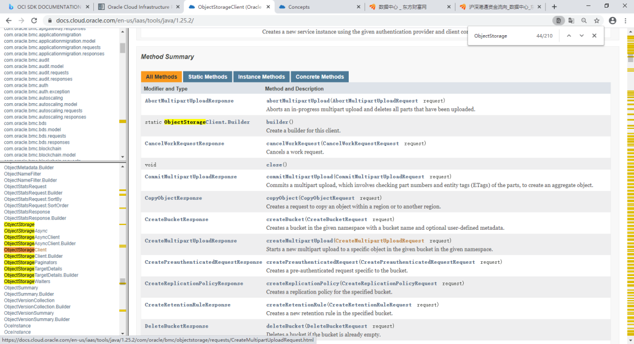Open com.oracle.bmc.auth.exception package
Screen dimensions: 634x344
point(37,91)
